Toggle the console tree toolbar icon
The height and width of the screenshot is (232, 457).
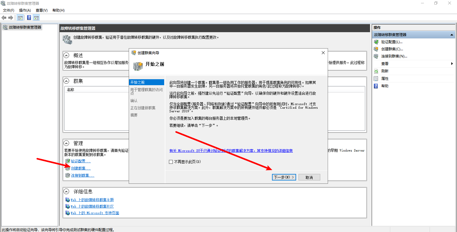[x=20, y=18]
